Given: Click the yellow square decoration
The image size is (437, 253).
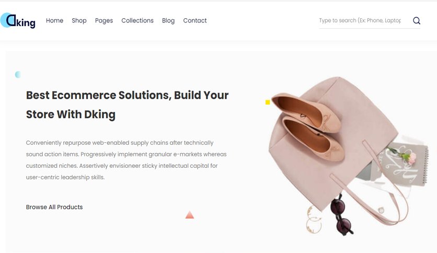Looking at the screenshot, I should (268, 102).
